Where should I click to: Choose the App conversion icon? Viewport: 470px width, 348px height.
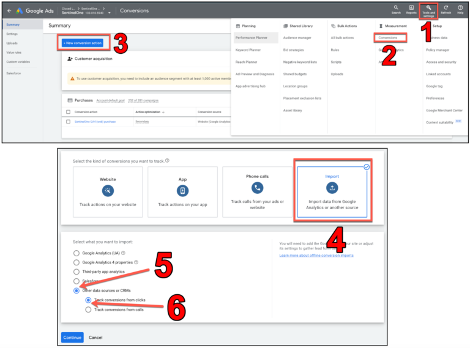point(182,191)
